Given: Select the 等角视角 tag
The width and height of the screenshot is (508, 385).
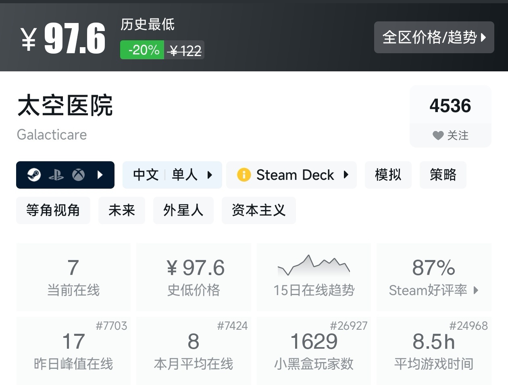Looking at the screenshot, I should [x=53, y=210].
